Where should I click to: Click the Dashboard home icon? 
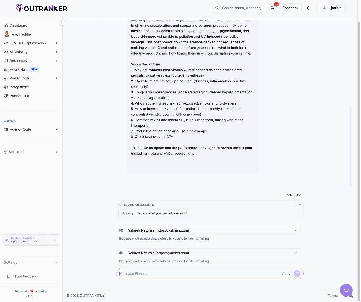[x=6, y=25]
